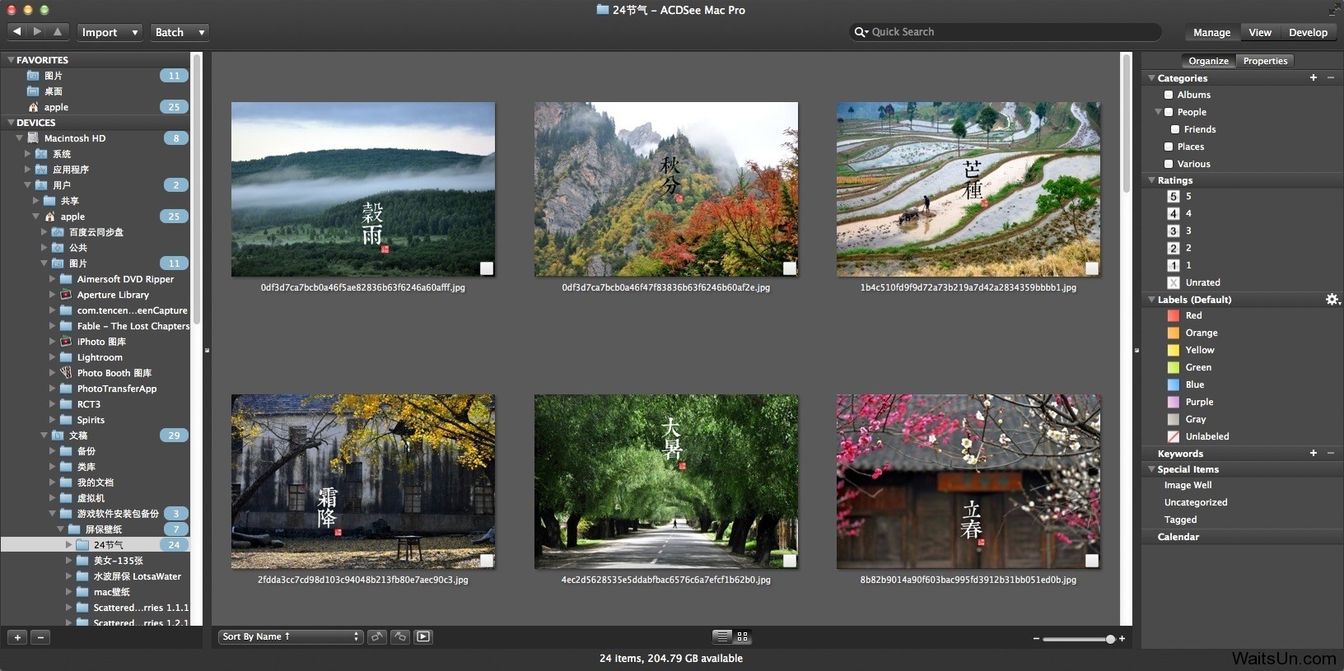Collapse the DEVICES section

click(11, 123)
